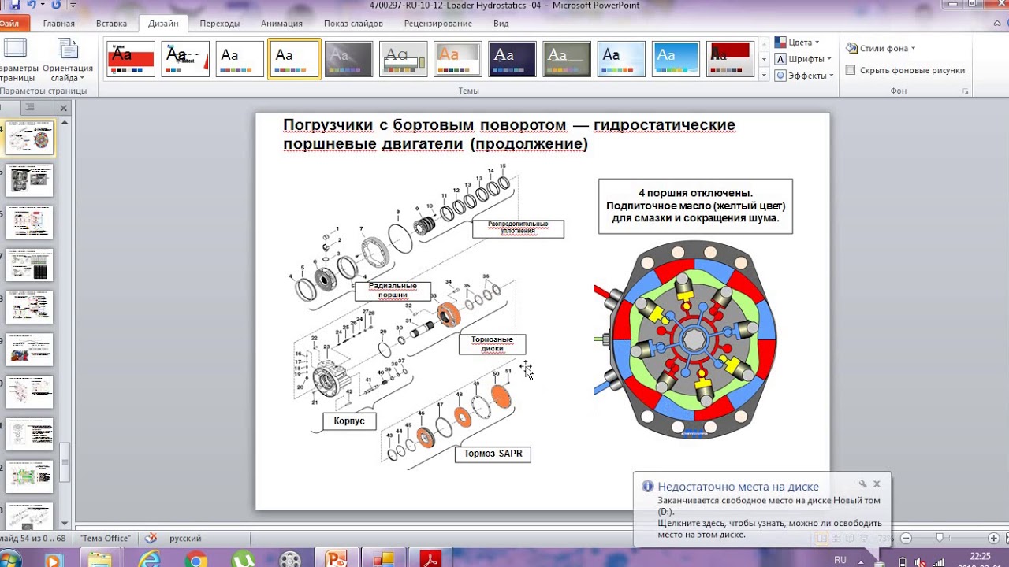Switch to the Переходы ribbon tab
The width and height of the screenshot is (1009, 567).
click(x=220, y=24)
